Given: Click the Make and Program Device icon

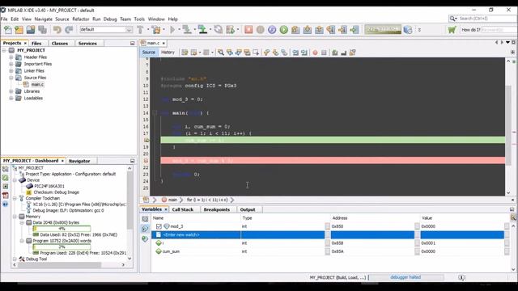Looking at the screenshot, I should 187,30.
